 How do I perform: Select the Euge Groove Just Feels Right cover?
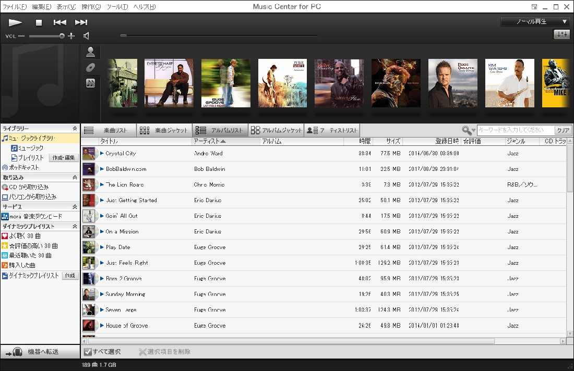tap(226, 83)
